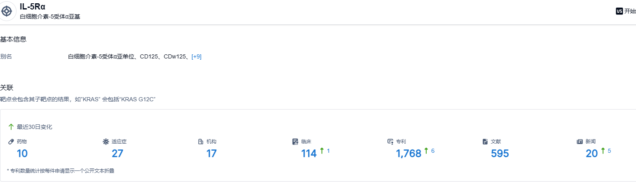Click the news newspaper icon
The image size is (636, 182).
pos(580,142)
